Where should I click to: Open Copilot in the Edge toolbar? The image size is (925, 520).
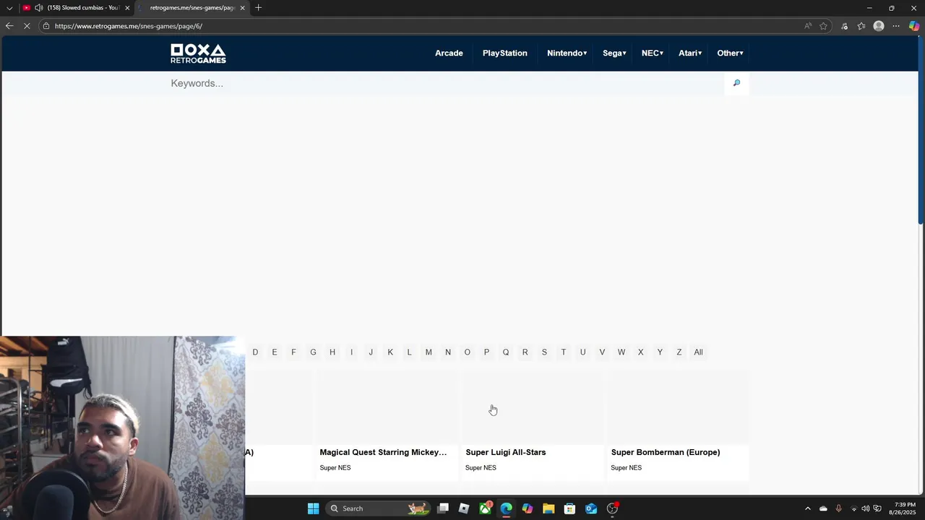[x=914, y=26]
